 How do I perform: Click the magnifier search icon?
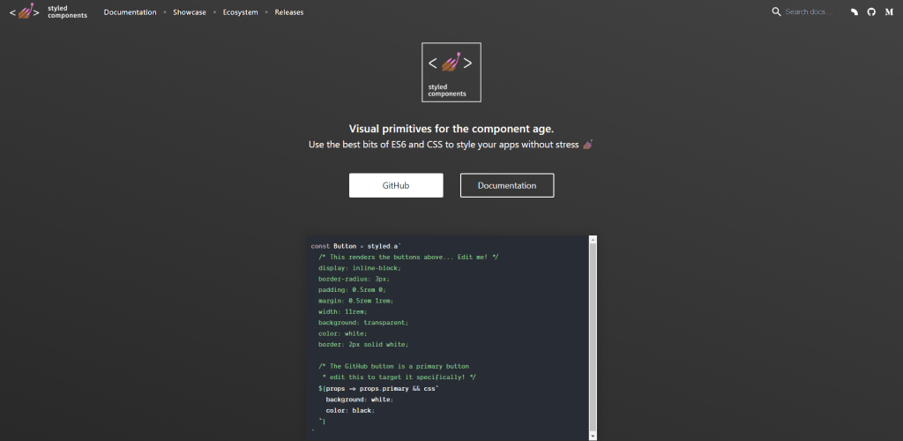[x=776, y=11]
